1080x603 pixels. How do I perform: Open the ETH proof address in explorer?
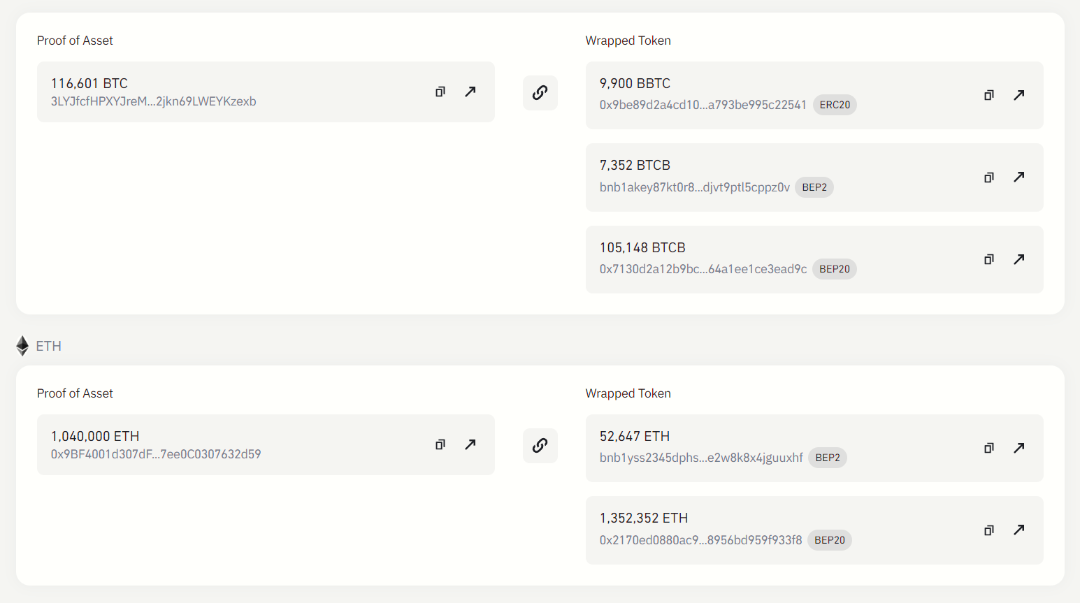click(x=470, y=444)
